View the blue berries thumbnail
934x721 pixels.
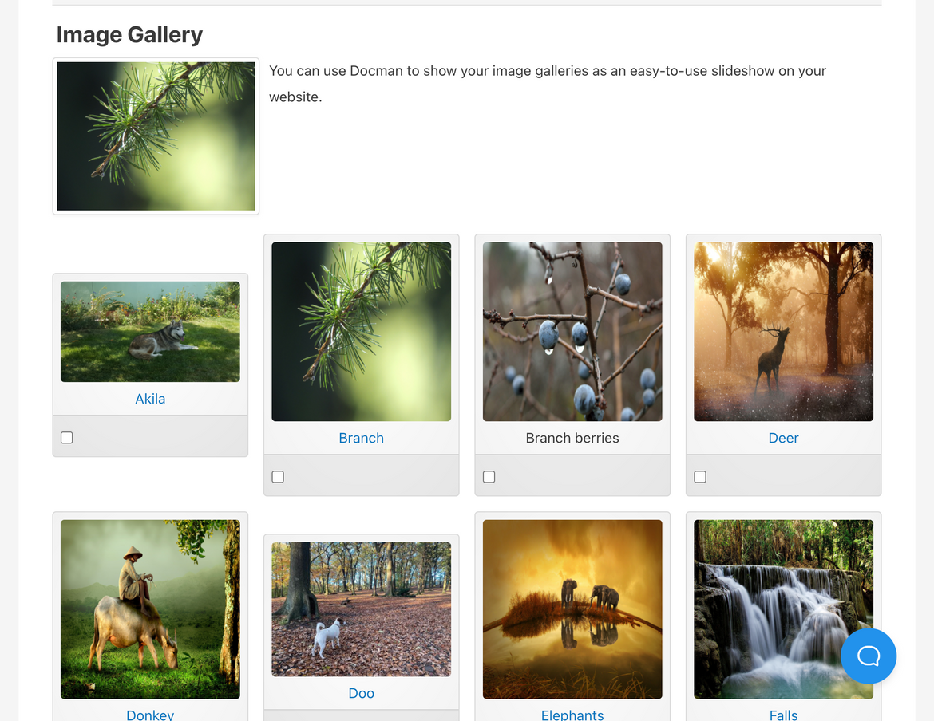(x=572, y=332)
